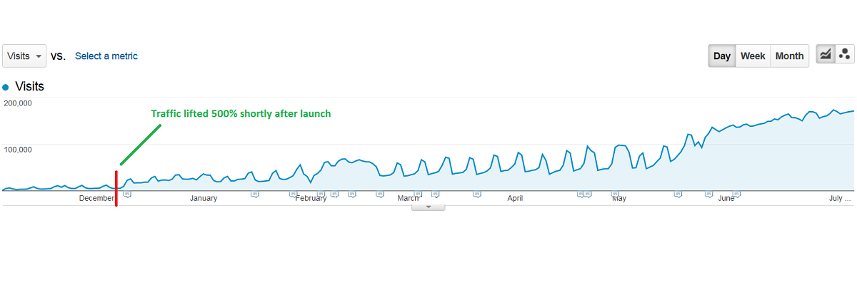Open annotation marker overlapping the March label
Viewport: 857px width, 285px height.
[x=418, y=193]
